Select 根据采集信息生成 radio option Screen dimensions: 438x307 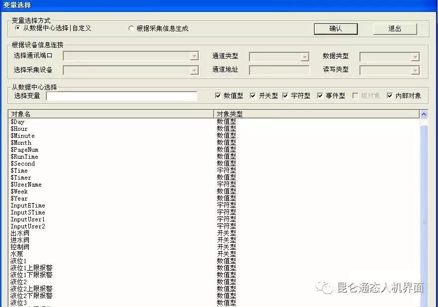pyautogui.click(x=131, y=28)
